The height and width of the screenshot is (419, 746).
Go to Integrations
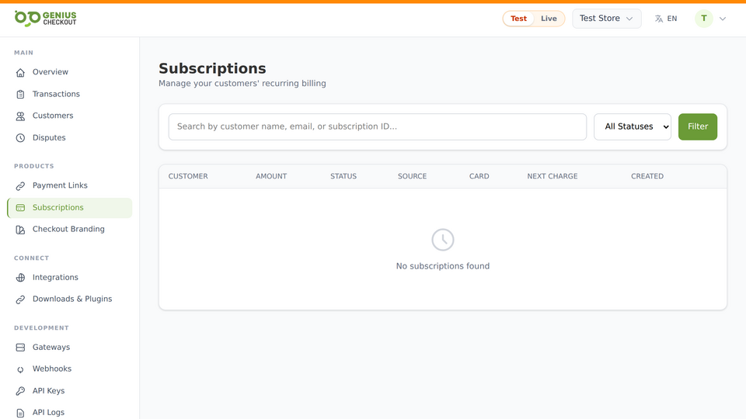(x=69, y=278)
